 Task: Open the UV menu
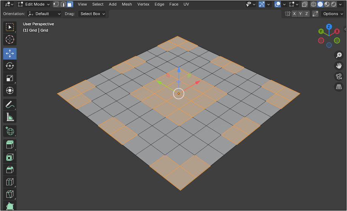click(186, 4)
